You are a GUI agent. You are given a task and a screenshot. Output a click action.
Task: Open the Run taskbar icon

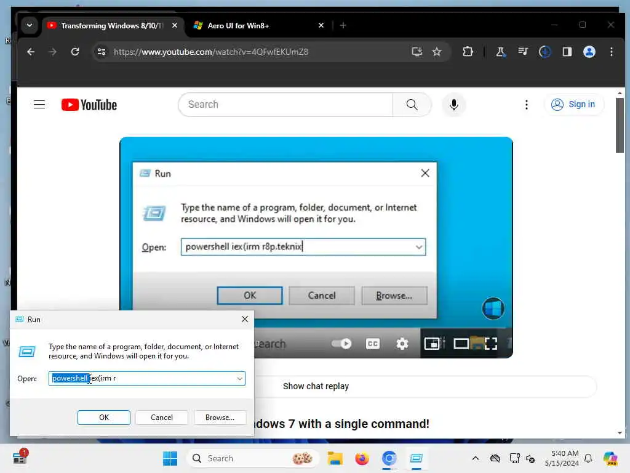417,458
